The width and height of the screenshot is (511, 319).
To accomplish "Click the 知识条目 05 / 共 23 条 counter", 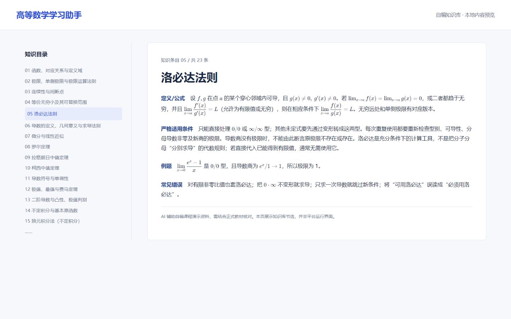I will click(x=185, y=60).
